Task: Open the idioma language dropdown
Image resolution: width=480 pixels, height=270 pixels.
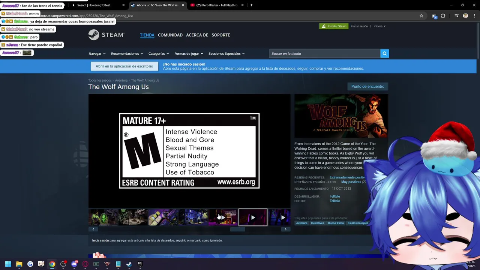Action: point(379,26)
